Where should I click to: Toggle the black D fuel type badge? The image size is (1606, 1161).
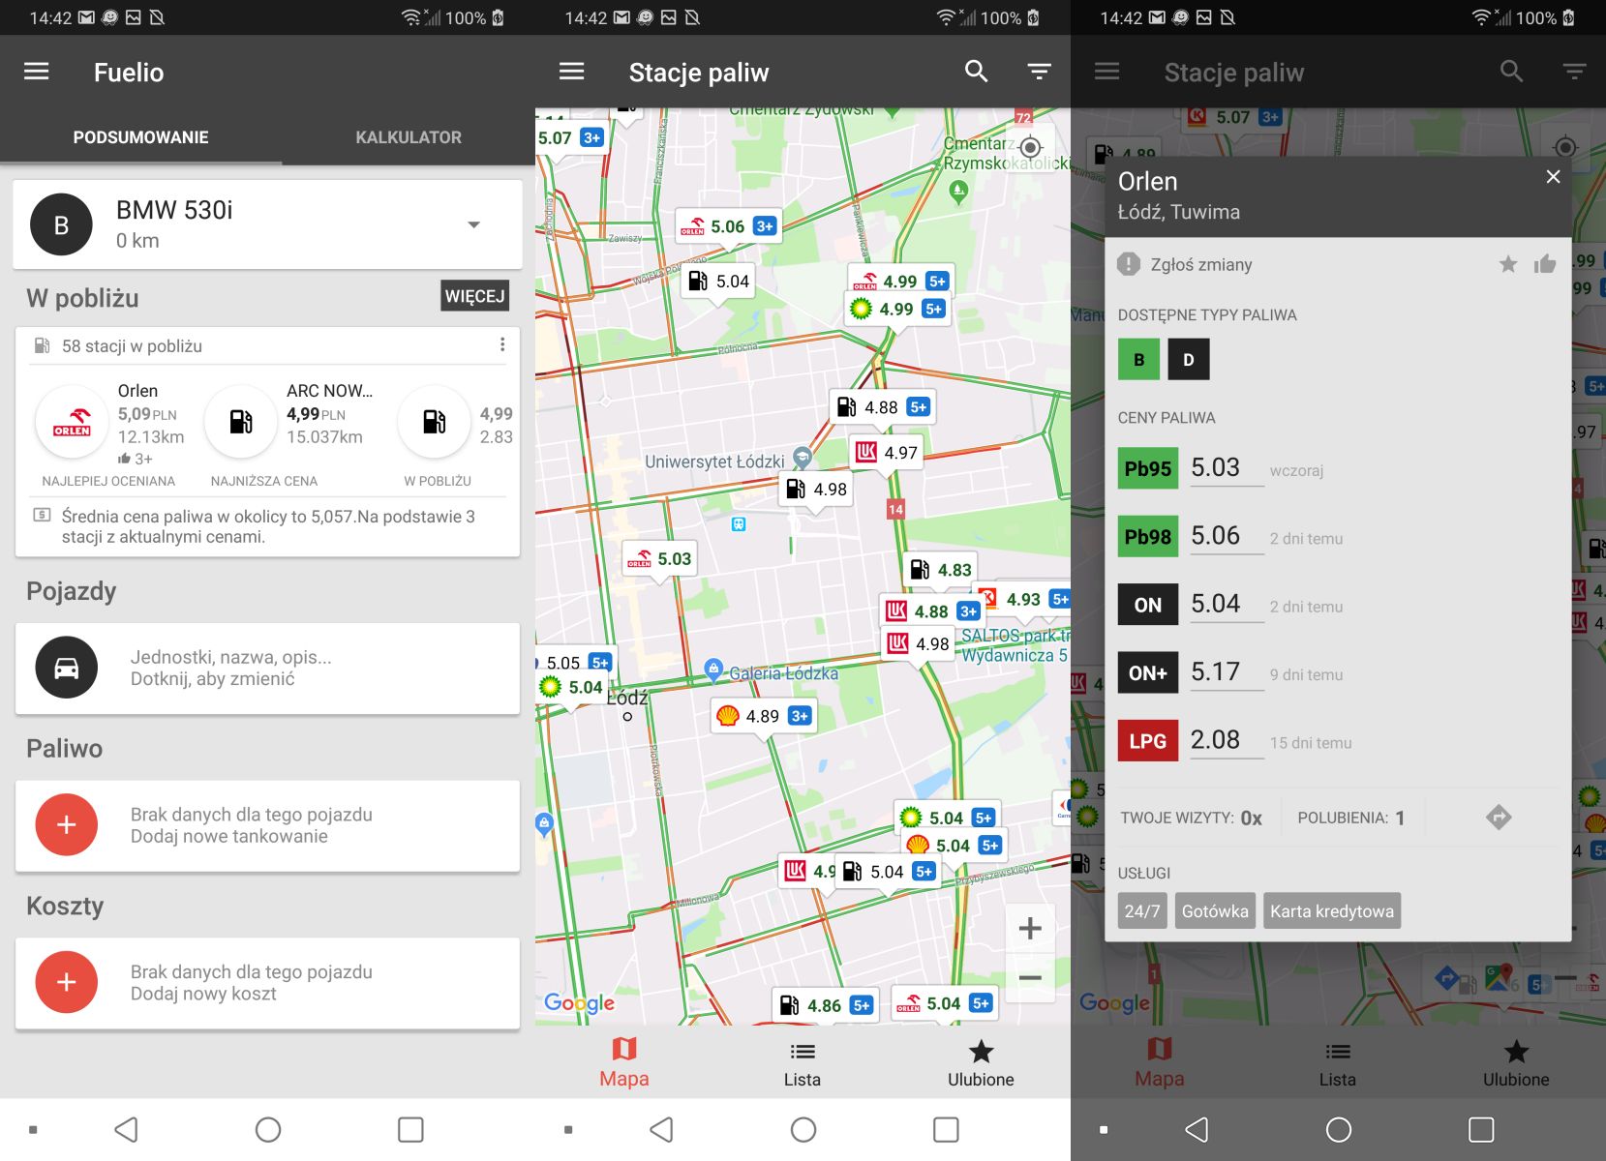coord(1189,360)
